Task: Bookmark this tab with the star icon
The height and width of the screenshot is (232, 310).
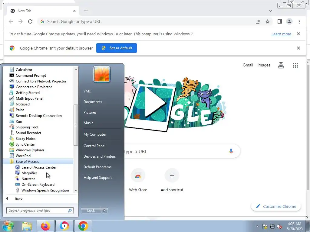Action: [268, 21]
